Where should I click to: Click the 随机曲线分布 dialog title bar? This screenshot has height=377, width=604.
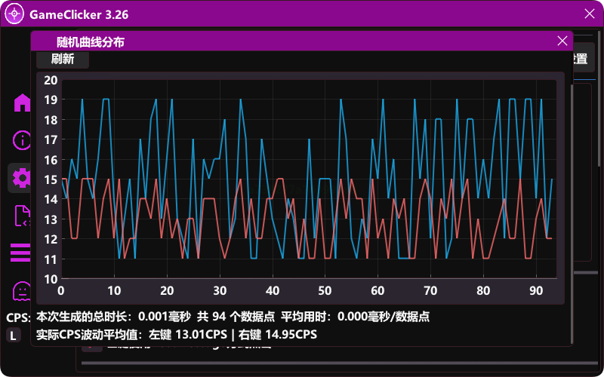(x=302, y=41)
